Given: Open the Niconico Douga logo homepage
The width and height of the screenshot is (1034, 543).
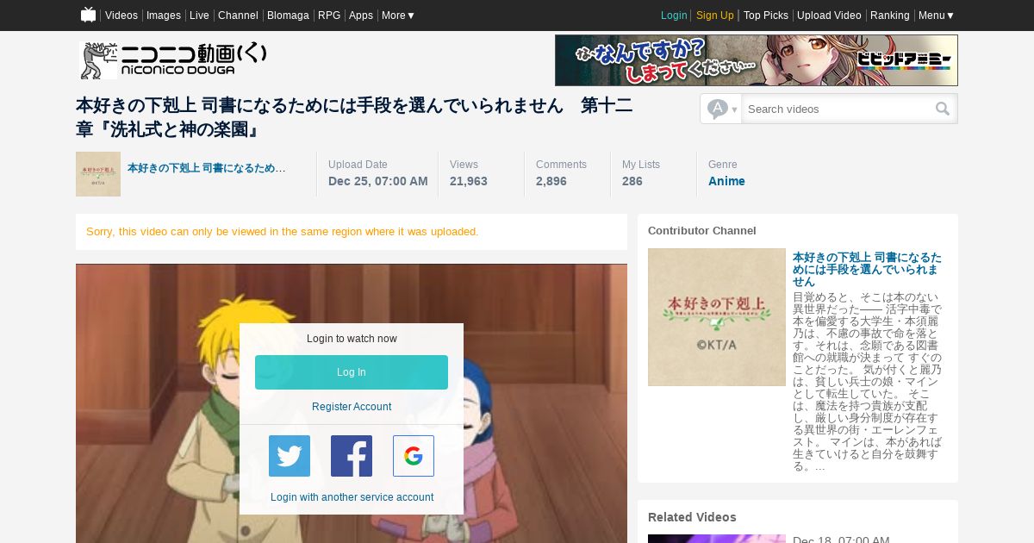Looking at the screenshot, I should (173, 60).
